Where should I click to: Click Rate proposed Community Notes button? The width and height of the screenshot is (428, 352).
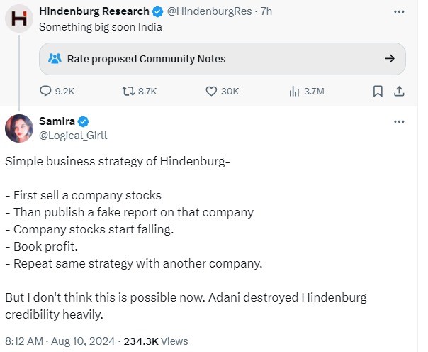(146, 59)
